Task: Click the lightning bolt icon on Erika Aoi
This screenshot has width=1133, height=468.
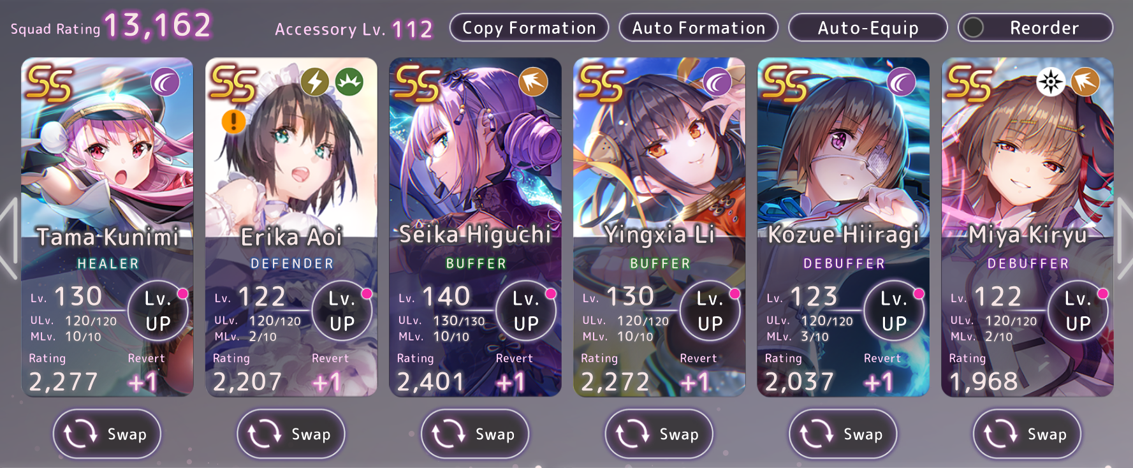Action: [x=315, y=82]
